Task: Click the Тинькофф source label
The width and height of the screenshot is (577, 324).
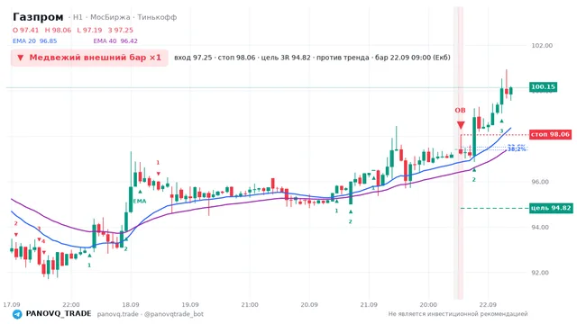Action: [157, 17]
